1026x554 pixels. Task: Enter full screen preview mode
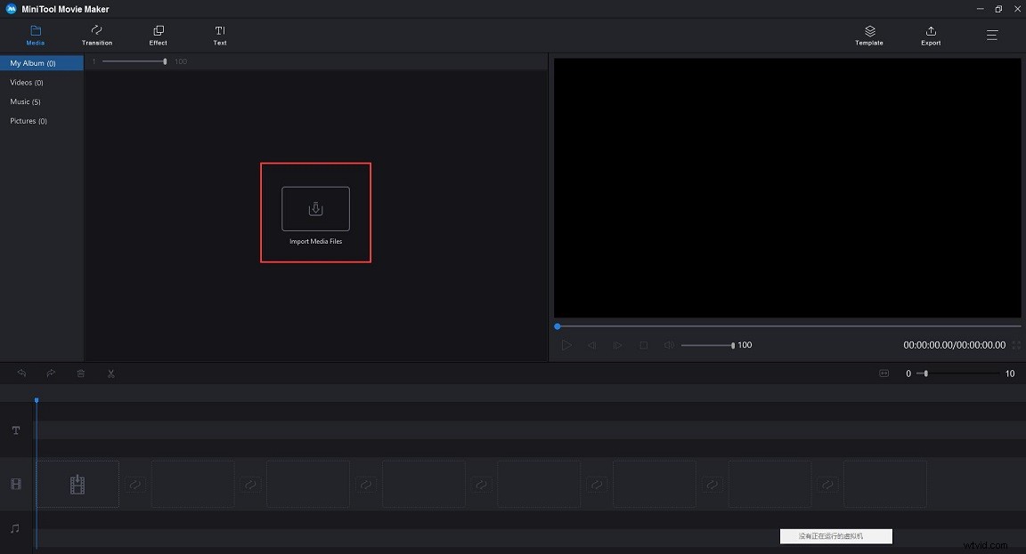pos(1017,345)
